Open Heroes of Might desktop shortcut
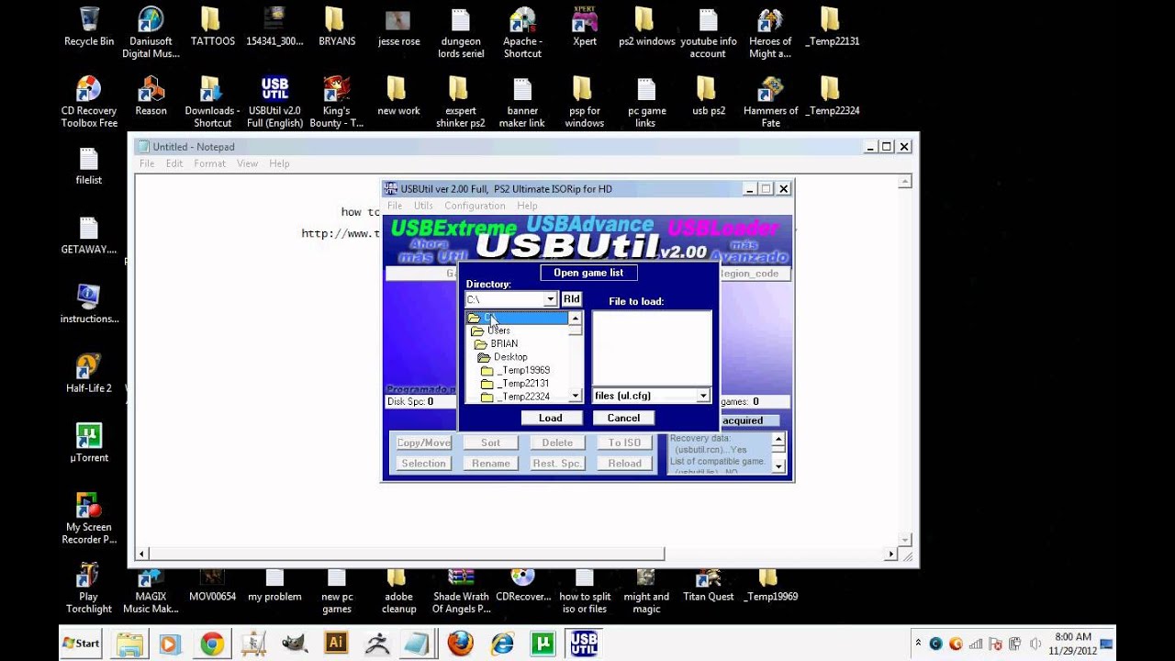This screenshot has width=1175, height=661. [769, 32]
